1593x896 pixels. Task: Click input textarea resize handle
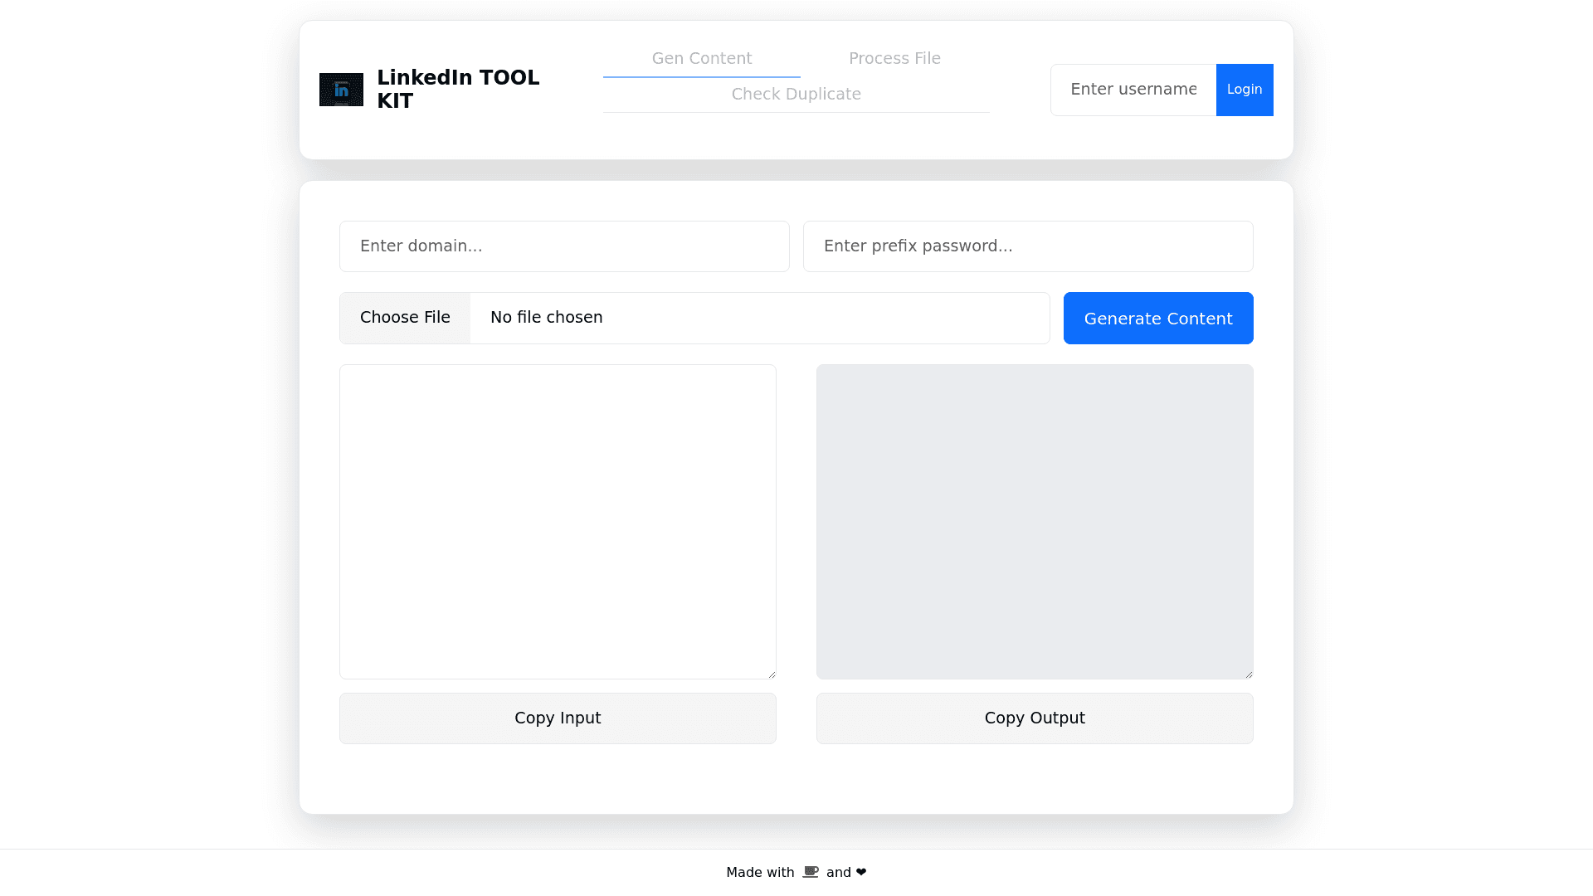772,674
